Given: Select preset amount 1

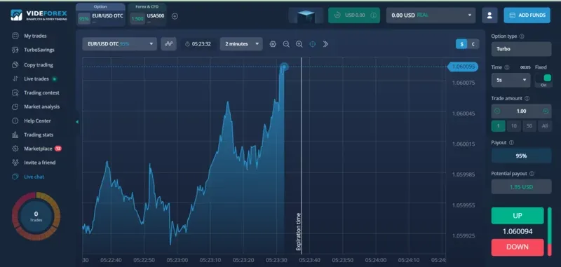Looking at the screenshot, I should pyautogui.click(x=498, y=126).
